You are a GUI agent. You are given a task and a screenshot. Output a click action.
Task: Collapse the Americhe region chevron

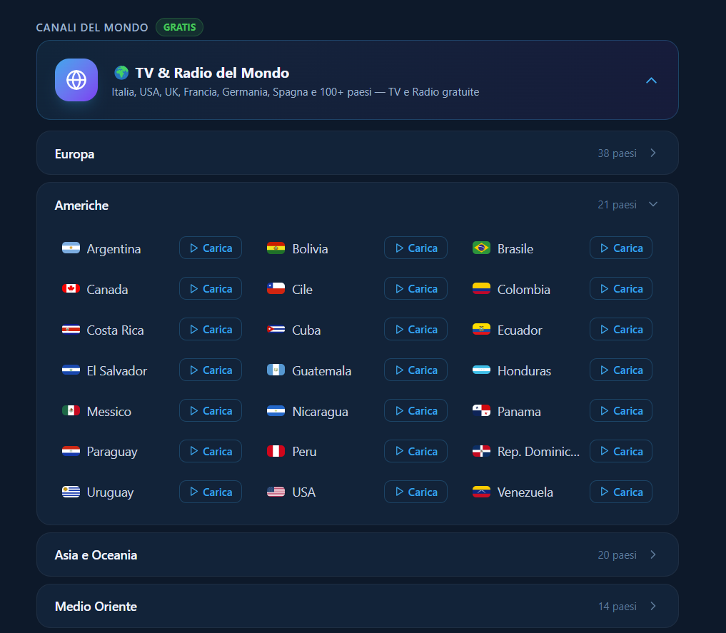pyautogui.click(x=653, y=205)
